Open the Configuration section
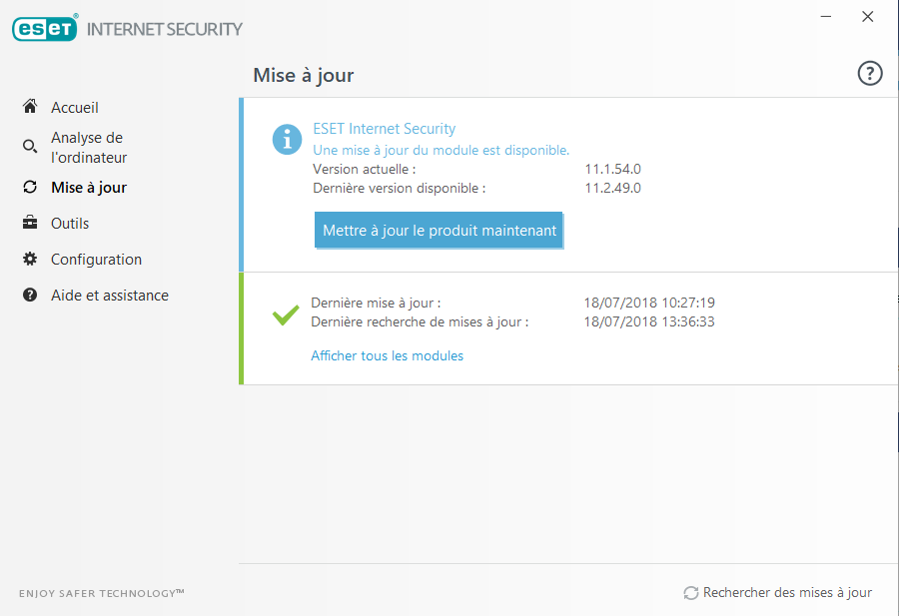The width and height of the screenshot is (899, 616). (96, 259)
